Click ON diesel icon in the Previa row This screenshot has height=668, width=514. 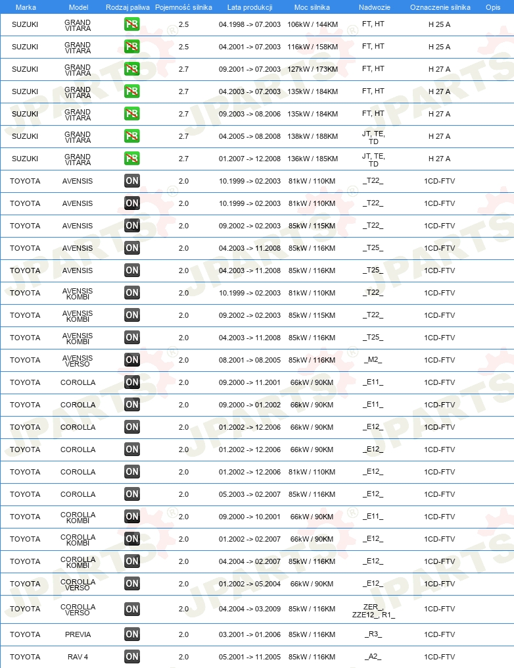click(132, 634)
